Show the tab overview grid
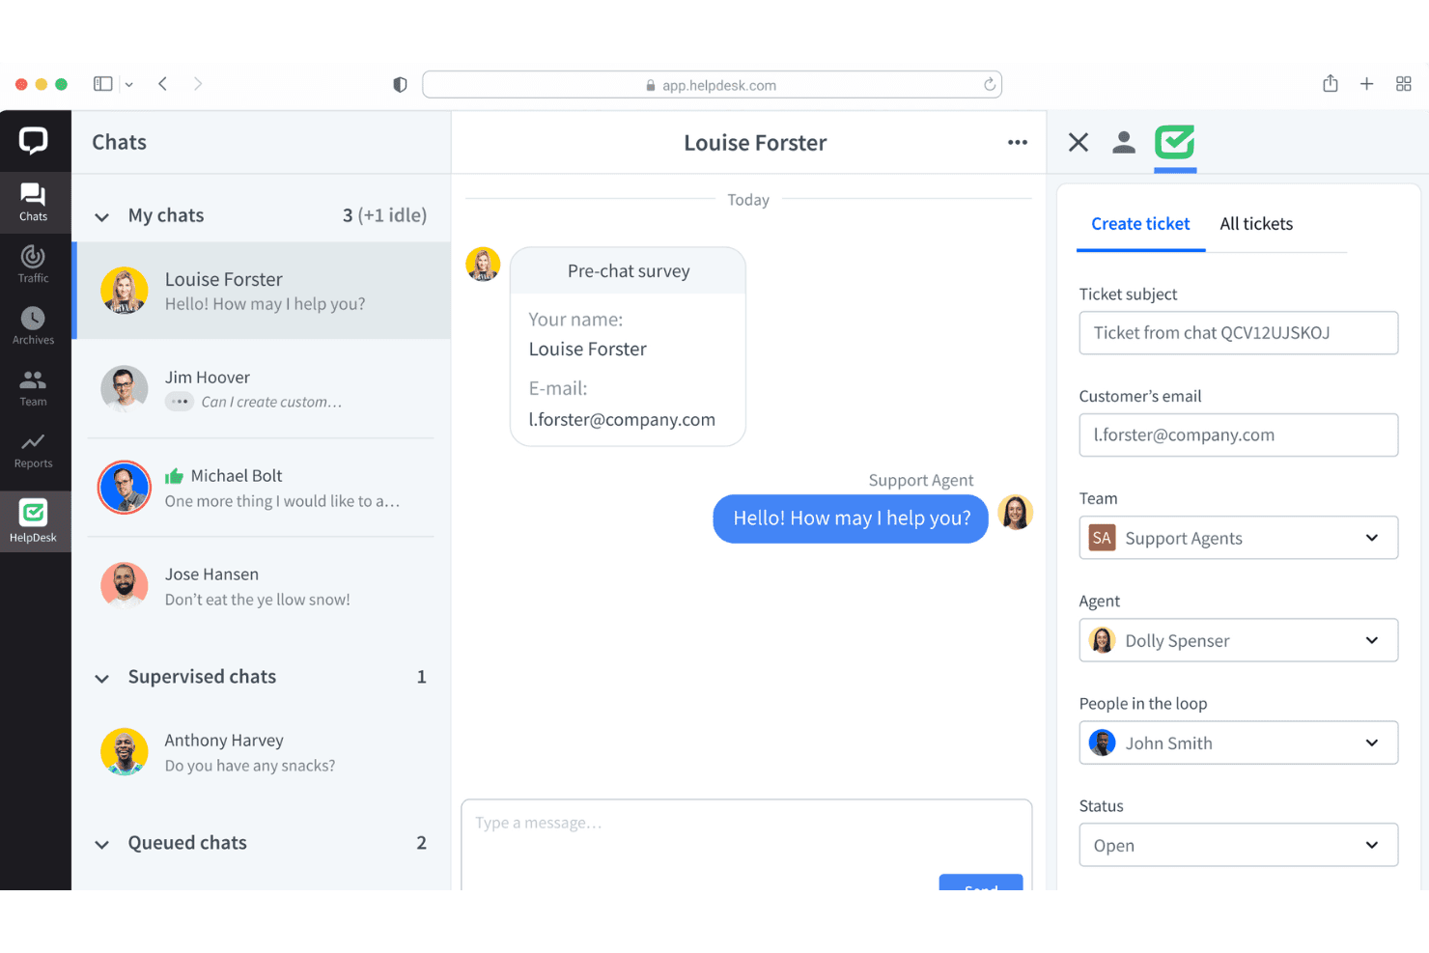This screenshot has height=953, width=1429. pos(1404,84)
